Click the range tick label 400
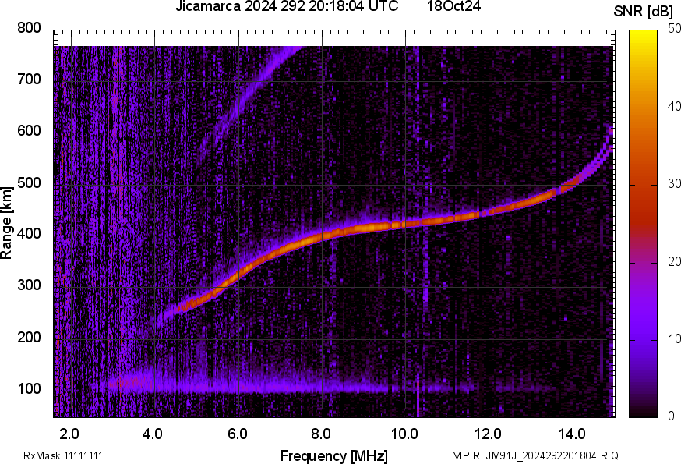The width and height of the screenshot is (681, 464). pyautogui.click(x=29, y=233)
